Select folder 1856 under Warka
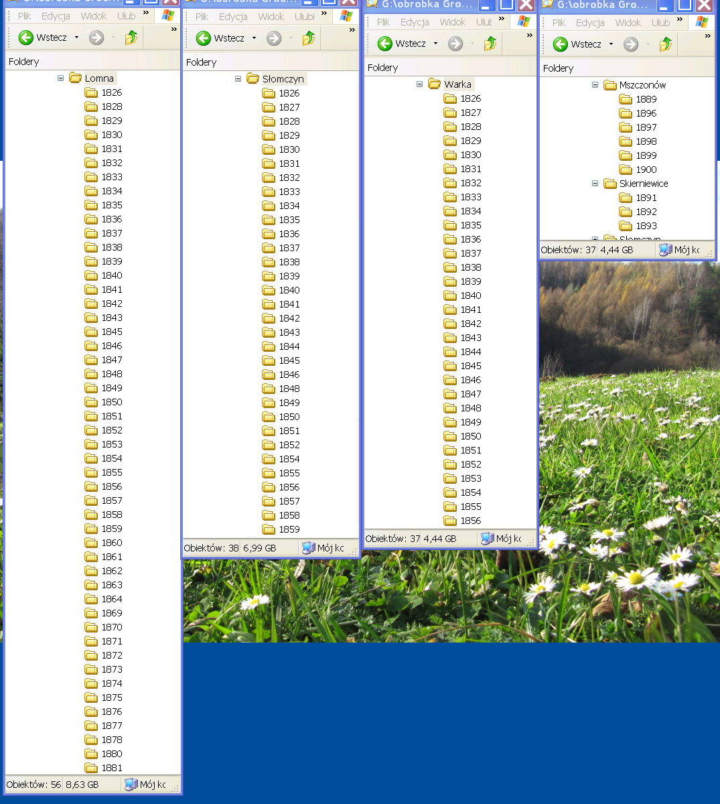The image size is (720, 804). click(x=470, y=521)
